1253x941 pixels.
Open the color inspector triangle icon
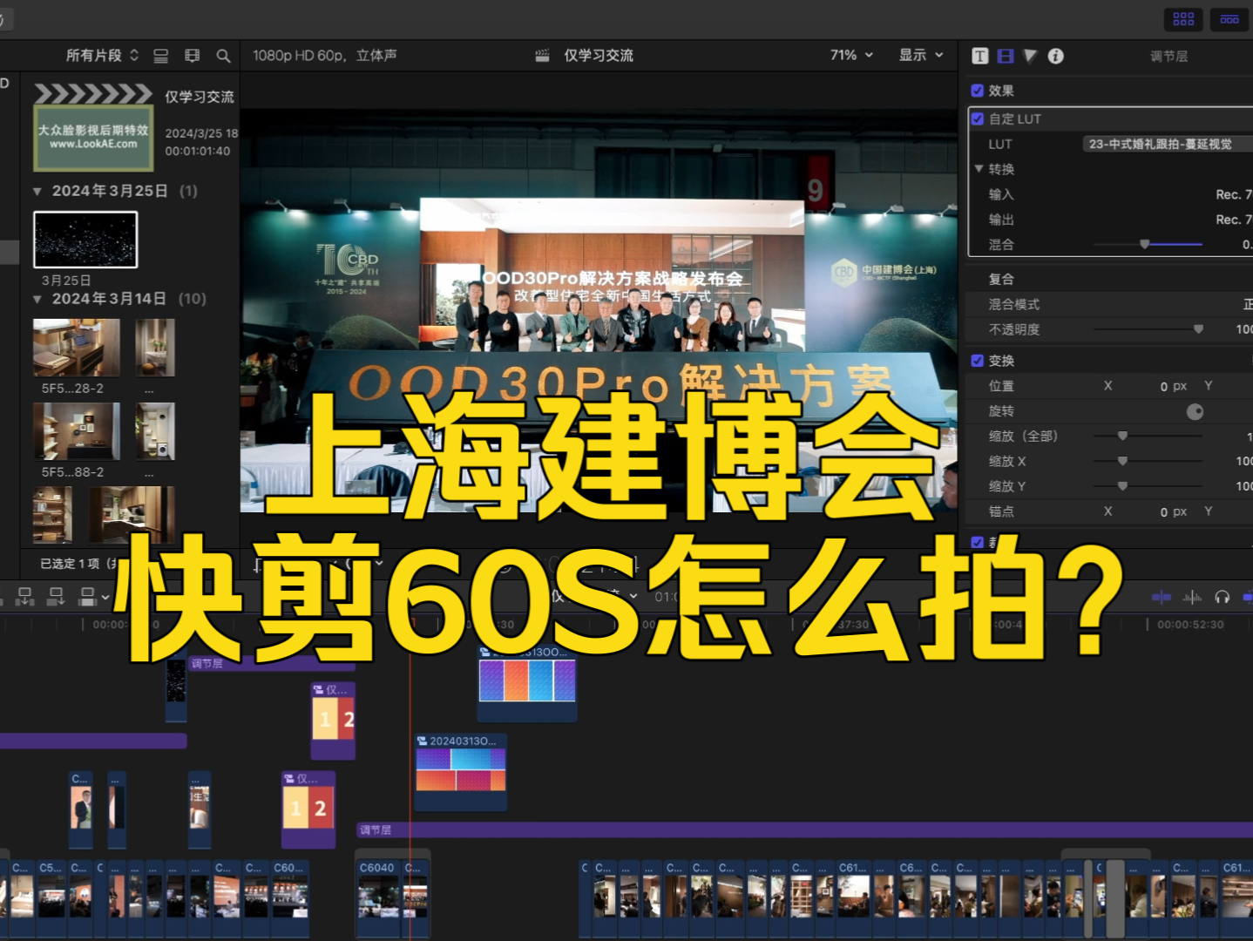(1030, 56)
